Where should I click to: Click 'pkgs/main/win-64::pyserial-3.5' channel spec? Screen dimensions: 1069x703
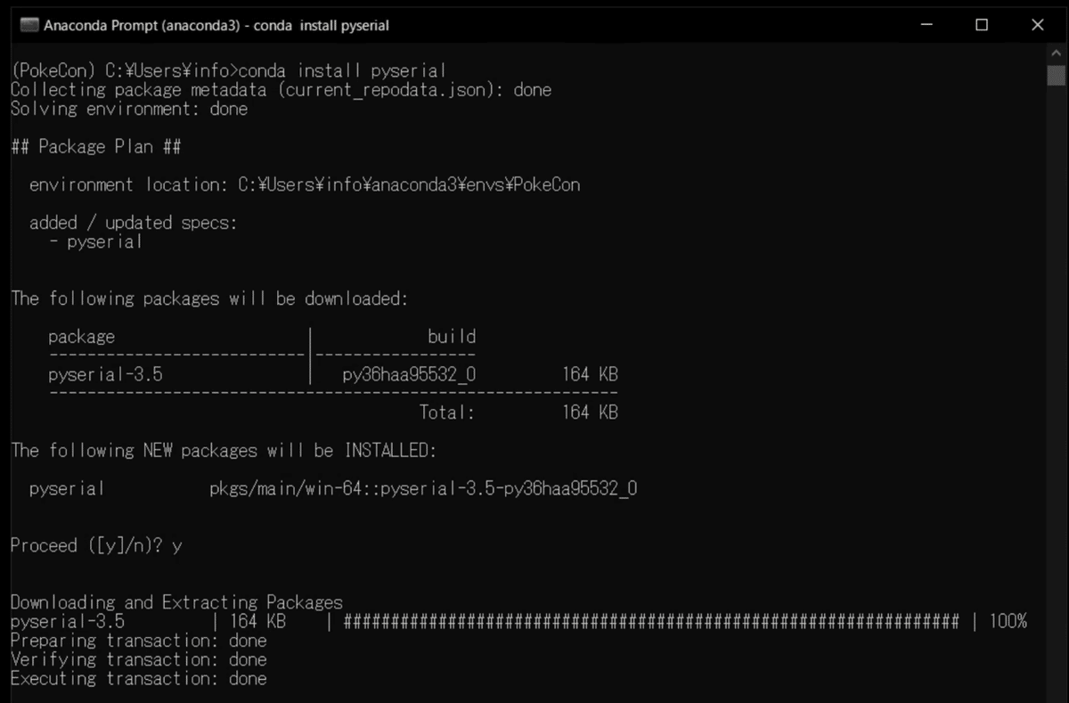422,488
